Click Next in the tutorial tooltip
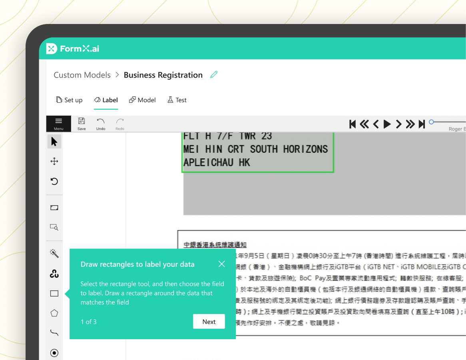Image resolution: width=466 pixels, height=360 pixels. click(209, 322)
